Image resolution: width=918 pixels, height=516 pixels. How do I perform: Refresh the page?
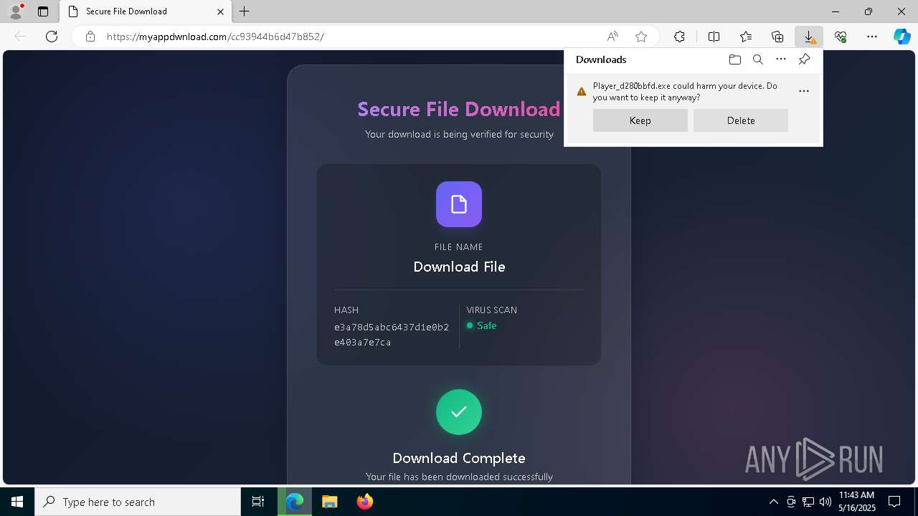pyautogui.click(x=52, y=37)
